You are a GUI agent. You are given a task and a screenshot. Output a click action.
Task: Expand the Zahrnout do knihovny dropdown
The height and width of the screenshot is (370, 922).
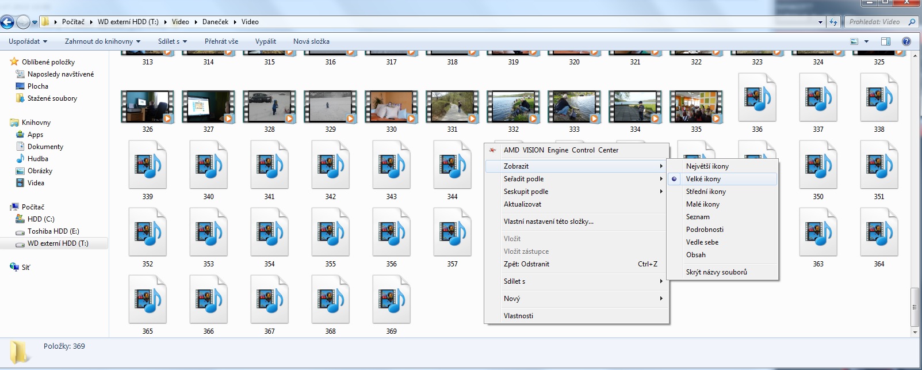[x=103, y=41]
